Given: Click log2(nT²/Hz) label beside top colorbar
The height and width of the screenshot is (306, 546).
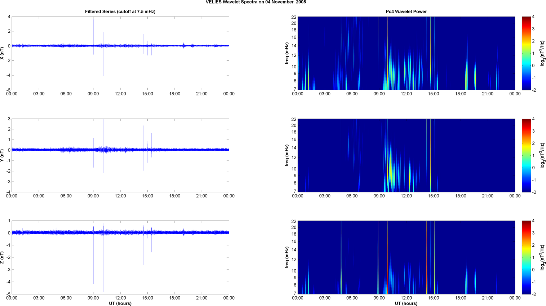Looking at the screenshot, I should pos(543,53).
